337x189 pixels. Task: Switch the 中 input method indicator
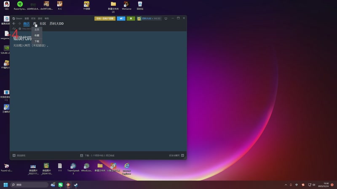click(x=297, y=185)
